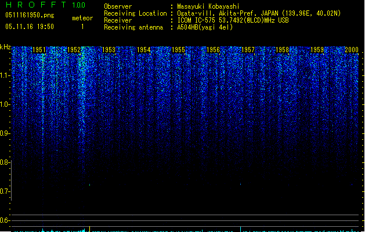Click the 1953 time marker

click(x=109, y=50)
